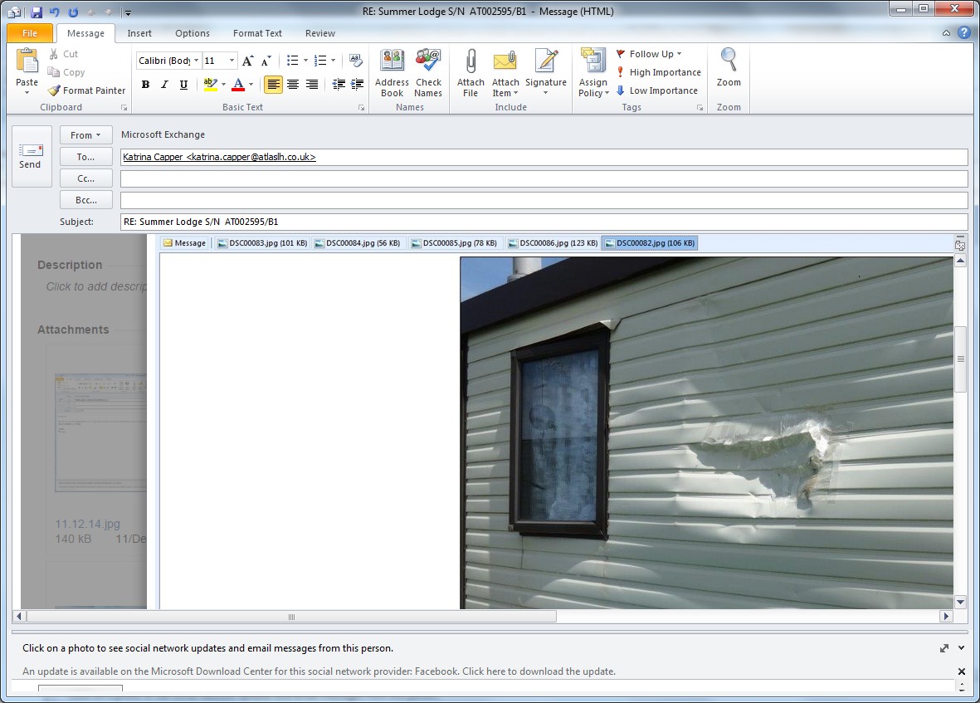Toggle underline formatting
The height and width of the screenshot is (703, 980).
[183, 85]
